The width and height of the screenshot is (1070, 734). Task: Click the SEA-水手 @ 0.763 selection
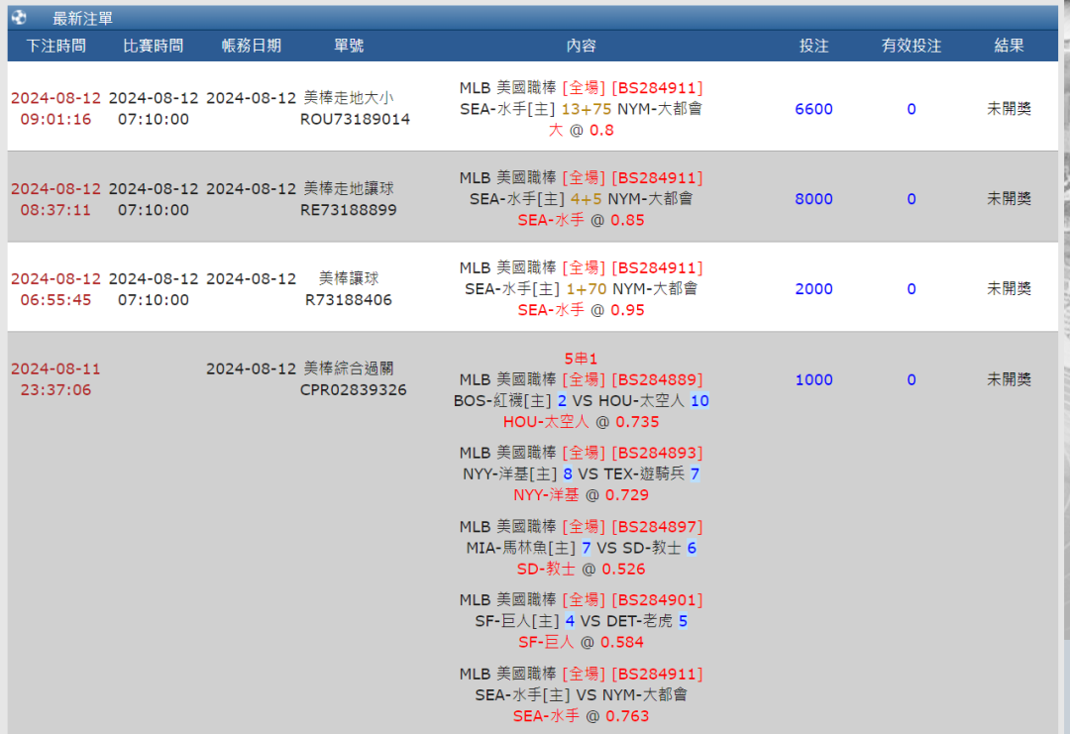pyautogui.click(x=581, y=716)
